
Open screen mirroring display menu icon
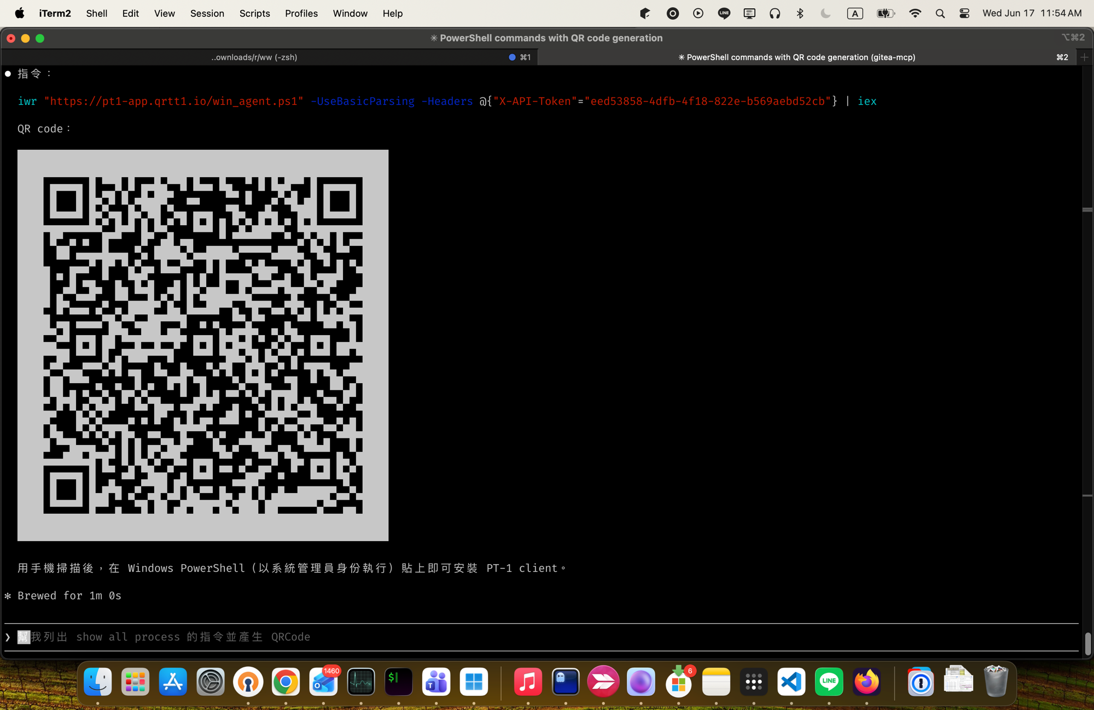[749, 13]
